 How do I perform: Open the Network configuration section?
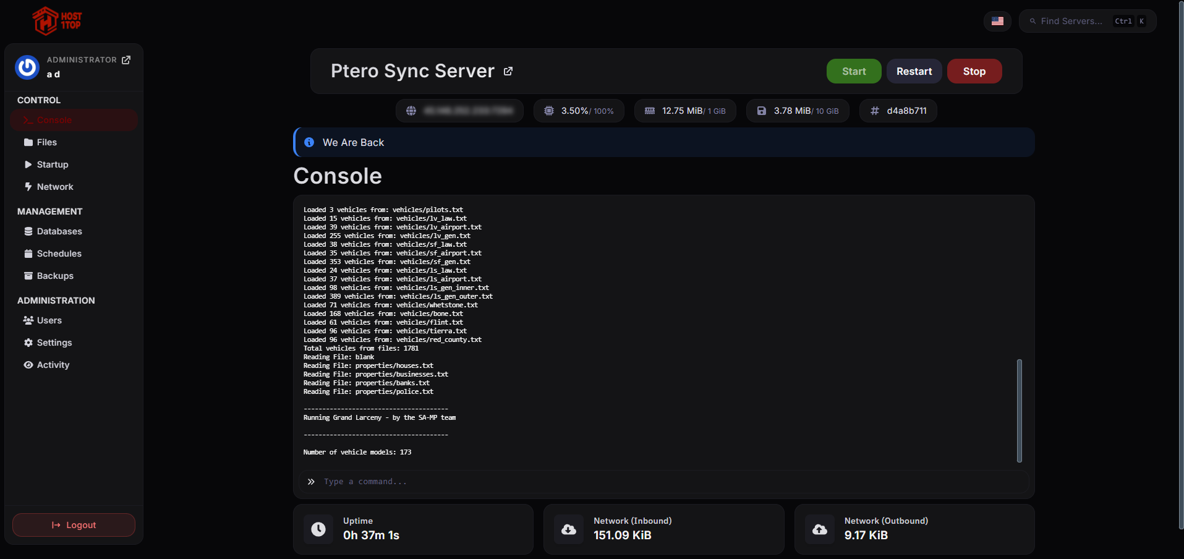pyautogui.click(x=54, y=187)
